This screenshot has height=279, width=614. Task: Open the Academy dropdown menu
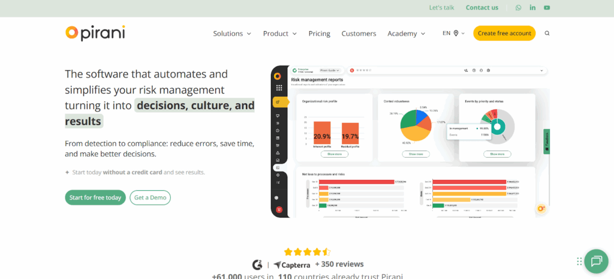pos(406,34)
